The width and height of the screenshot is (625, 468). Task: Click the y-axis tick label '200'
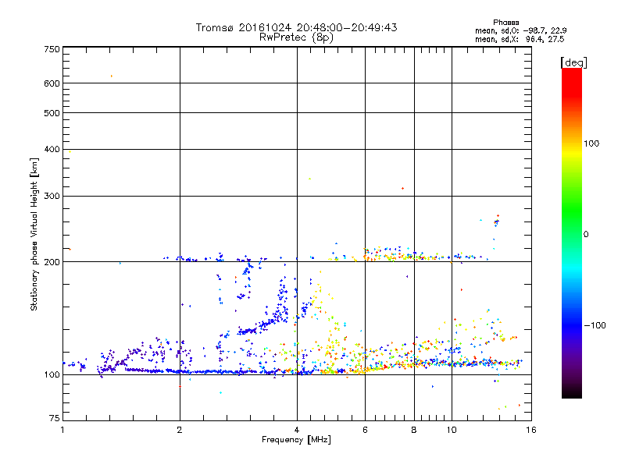point(52,262)
